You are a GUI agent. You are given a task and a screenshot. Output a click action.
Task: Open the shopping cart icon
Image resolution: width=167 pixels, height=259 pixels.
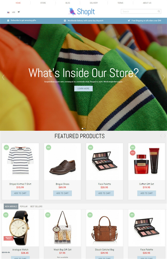[19, 12]
